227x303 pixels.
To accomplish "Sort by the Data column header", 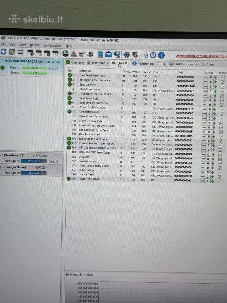I will [180, 72].
